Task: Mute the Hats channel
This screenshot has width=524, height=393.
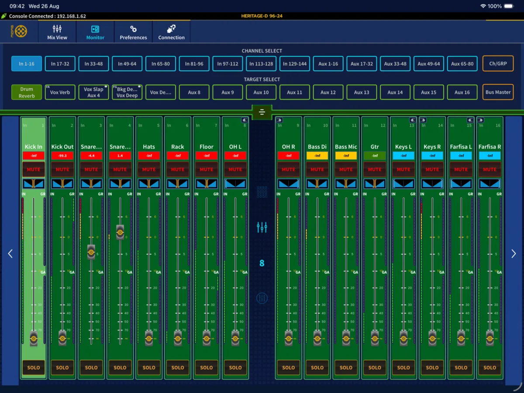Action: point(149,169)
